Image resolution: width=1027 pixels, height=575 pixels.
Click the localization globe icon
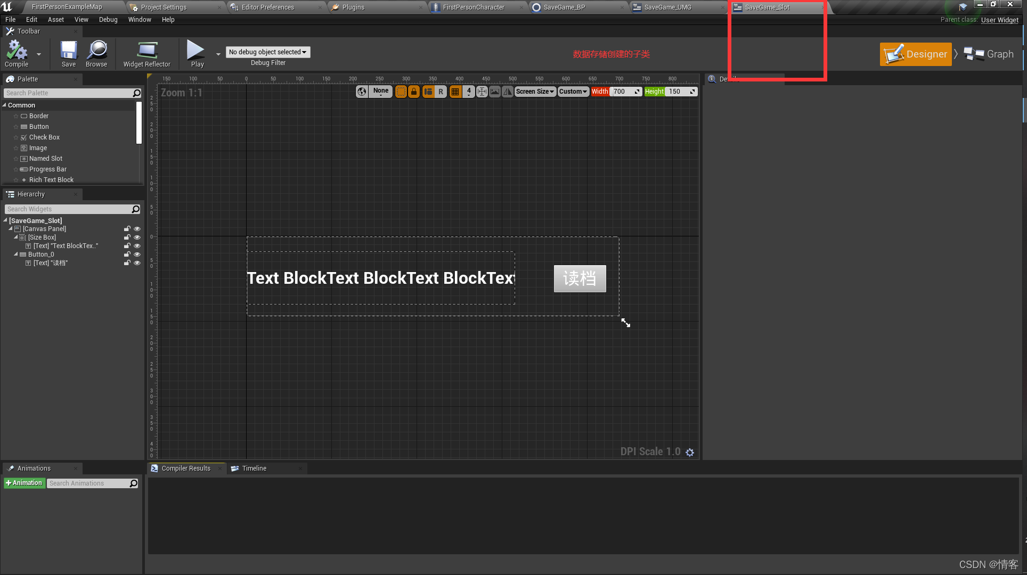[x=362, y=92]
